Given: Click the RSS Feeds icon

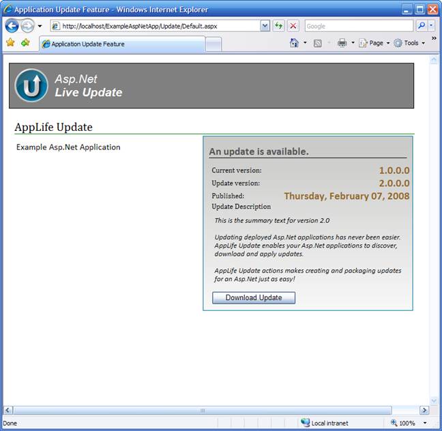Looking at the screenshot, I should tap(318, 43).
